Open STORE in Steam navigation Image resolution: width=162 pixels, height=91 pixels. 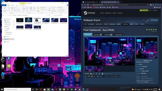click(x=102, y=13)
